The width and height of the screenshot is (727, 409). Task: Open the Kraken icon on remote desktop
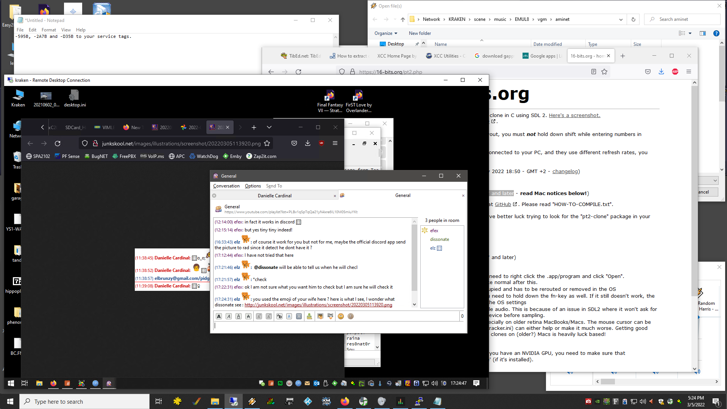click(x=18, y=98)
